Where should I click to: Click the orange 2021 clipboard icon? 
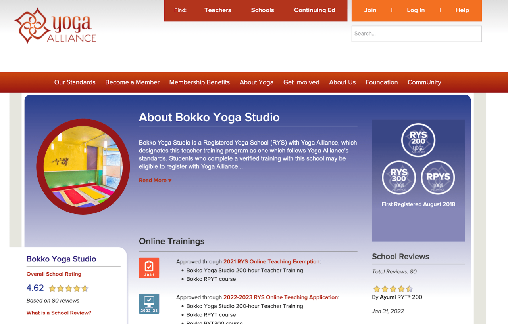point(149,268)
